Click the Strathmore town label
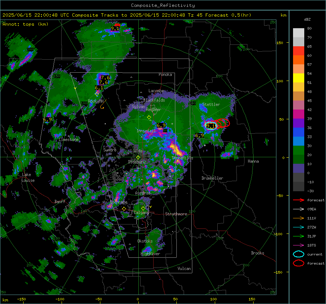The width and height of the screenshot is (326, 304). (176, 214)
